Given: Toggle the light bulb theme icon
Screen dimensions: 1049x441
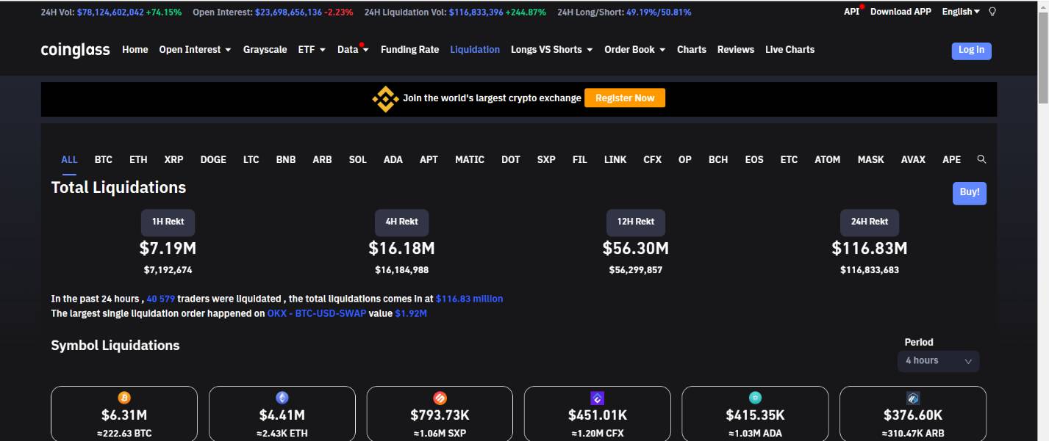Looking at the screenshot, I should tap(992, 12).
